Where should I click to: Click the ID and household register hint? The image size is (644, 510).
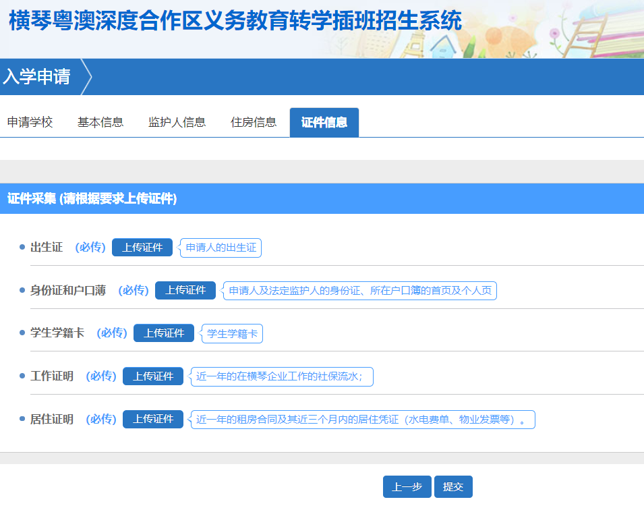(x=360, y=291)
